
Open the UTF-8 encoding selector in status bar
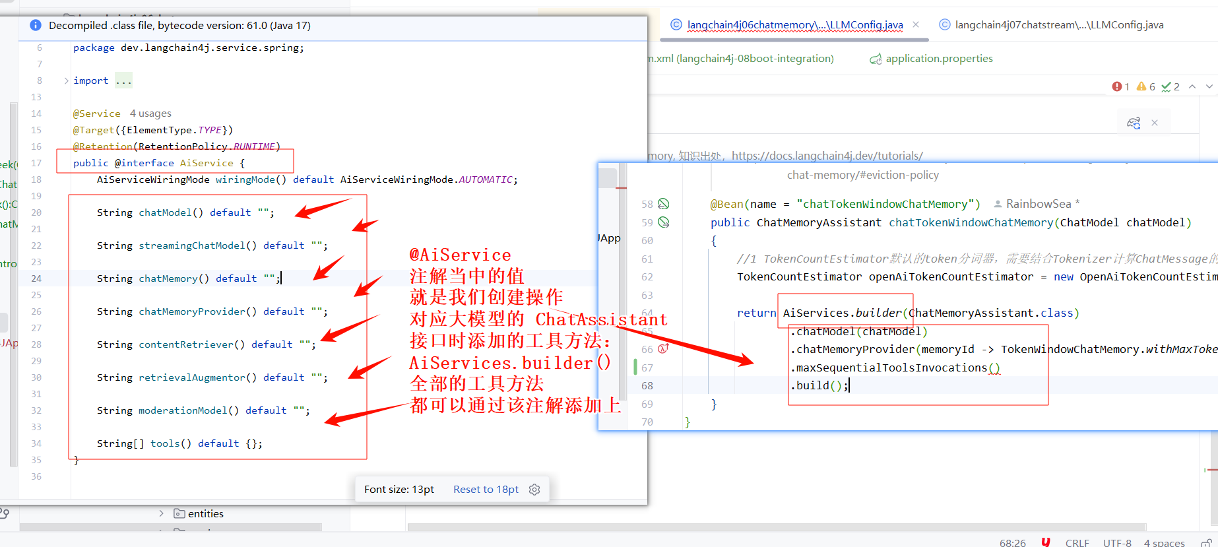tap(1116, 542)
